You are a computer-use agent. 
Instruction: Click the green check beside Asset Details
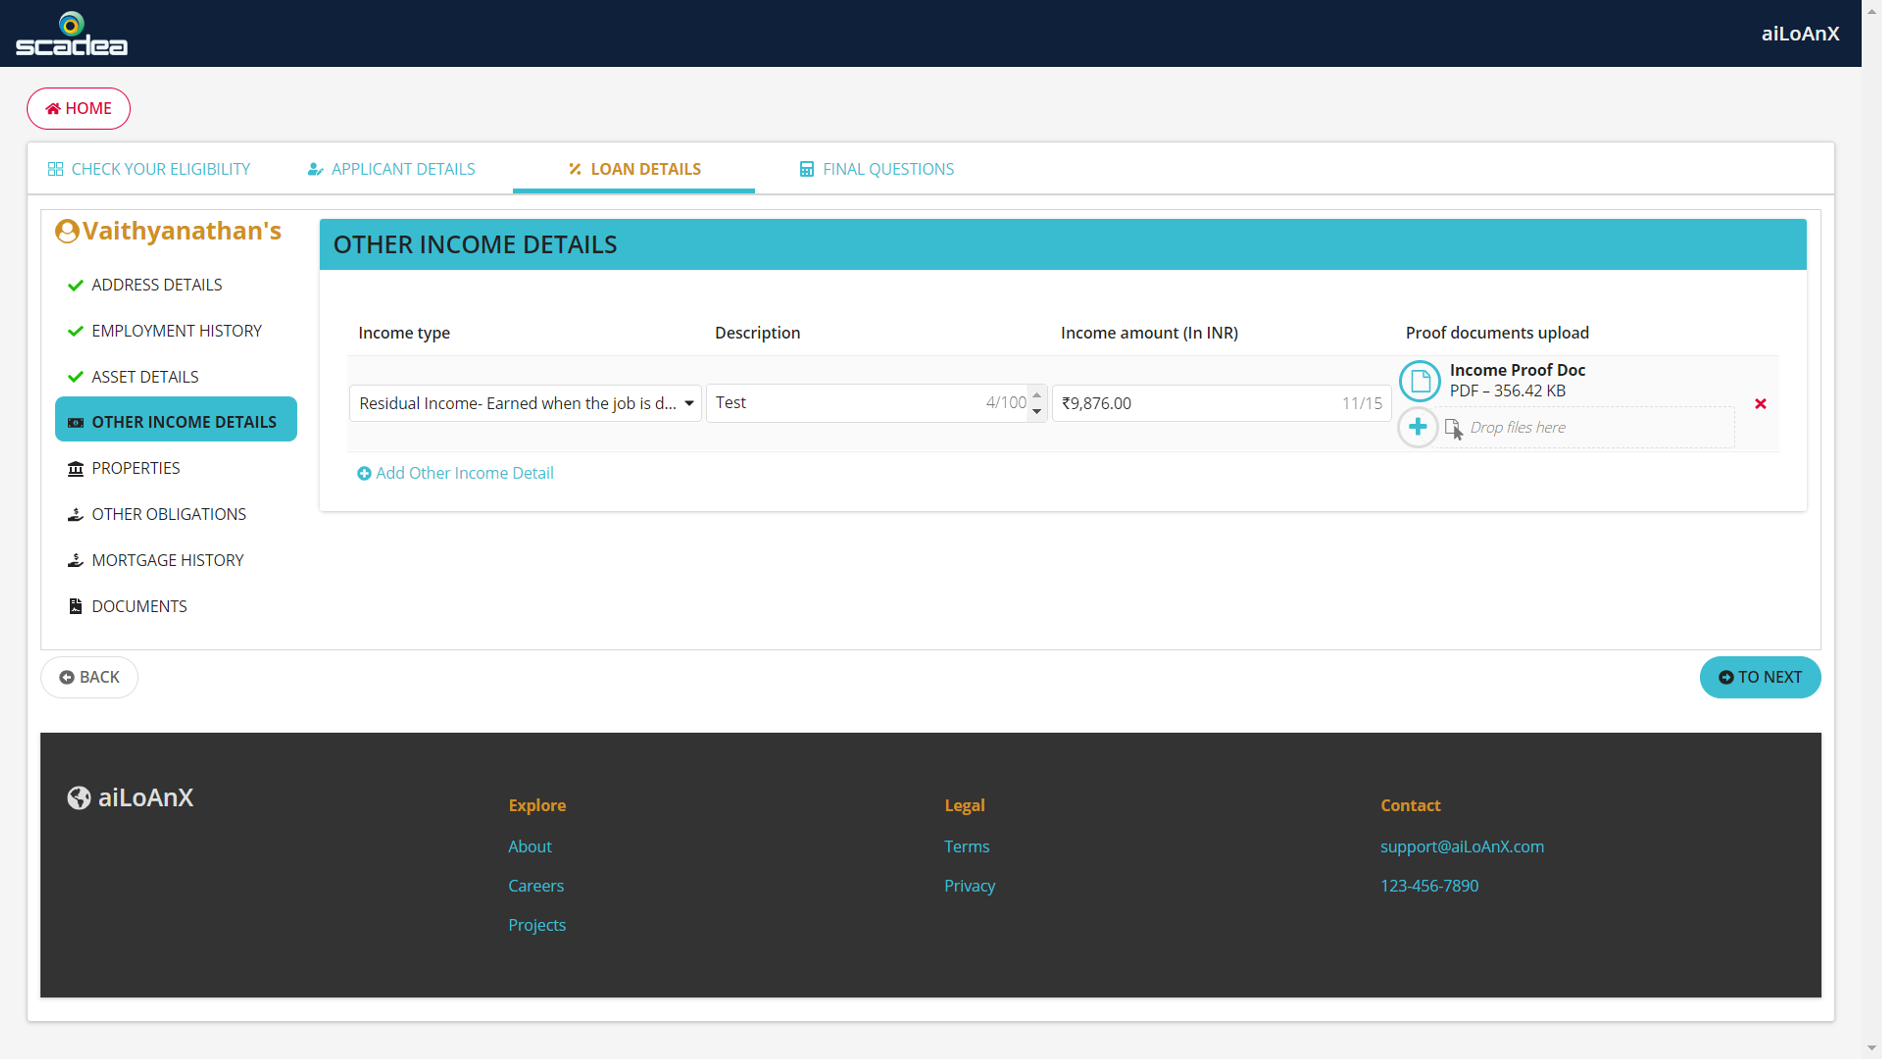75,377
